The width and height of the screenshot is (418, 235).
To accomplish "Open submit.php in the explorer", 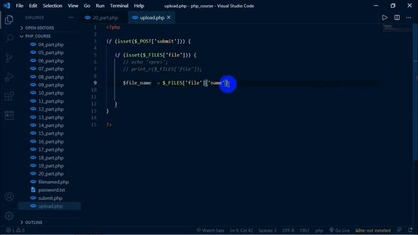I will pos(50,198).
